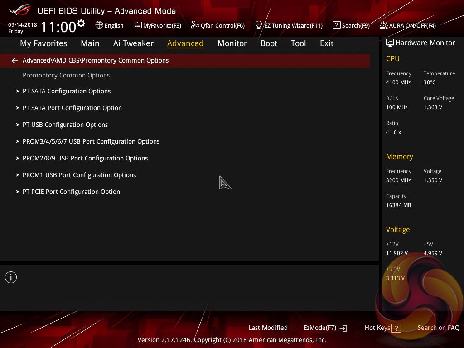The image size is (464, 348).
Task: Click the Search question mark icon
Action: 337,25
